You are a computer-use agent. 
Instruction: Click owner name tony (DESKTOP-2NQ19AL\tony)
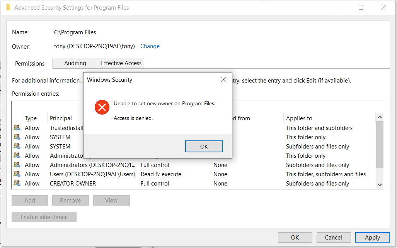tap(94, 46)
